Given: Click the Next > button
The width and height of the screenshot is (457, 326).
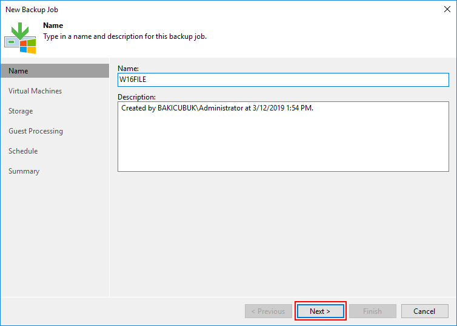Looking at the screenshot, I should click(320, 311).
